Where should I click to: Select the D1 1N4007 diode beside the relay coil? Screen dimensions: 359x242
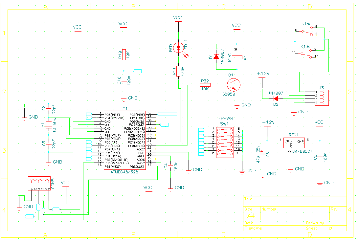coord(216,56)
